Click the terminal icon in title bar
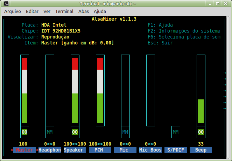This screenshot has height=161, width=232. click(6, 3)
